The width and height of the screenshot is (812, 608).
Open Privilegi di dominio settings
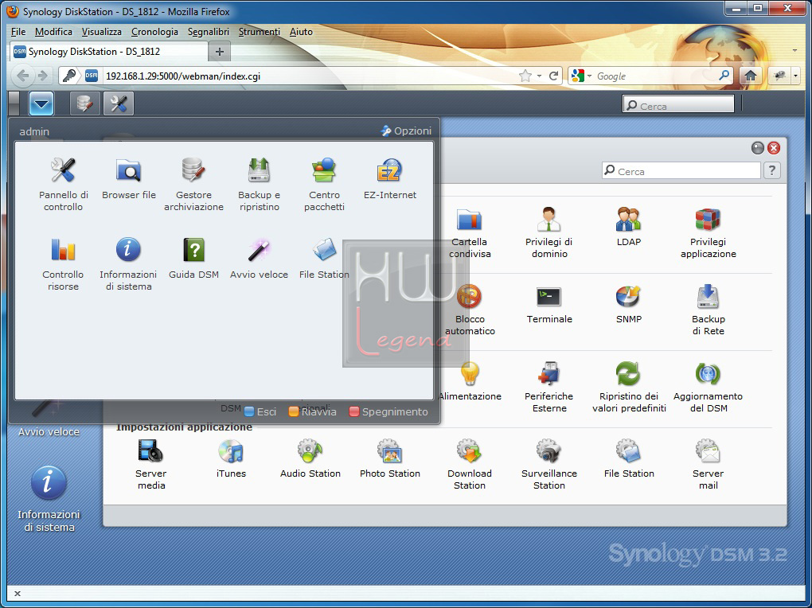549,232
